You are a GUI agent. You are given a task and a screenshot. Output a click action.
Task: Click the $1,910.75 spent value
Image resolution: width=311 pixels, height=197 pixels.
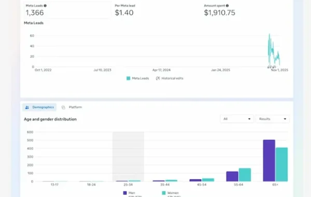(220, 12)
